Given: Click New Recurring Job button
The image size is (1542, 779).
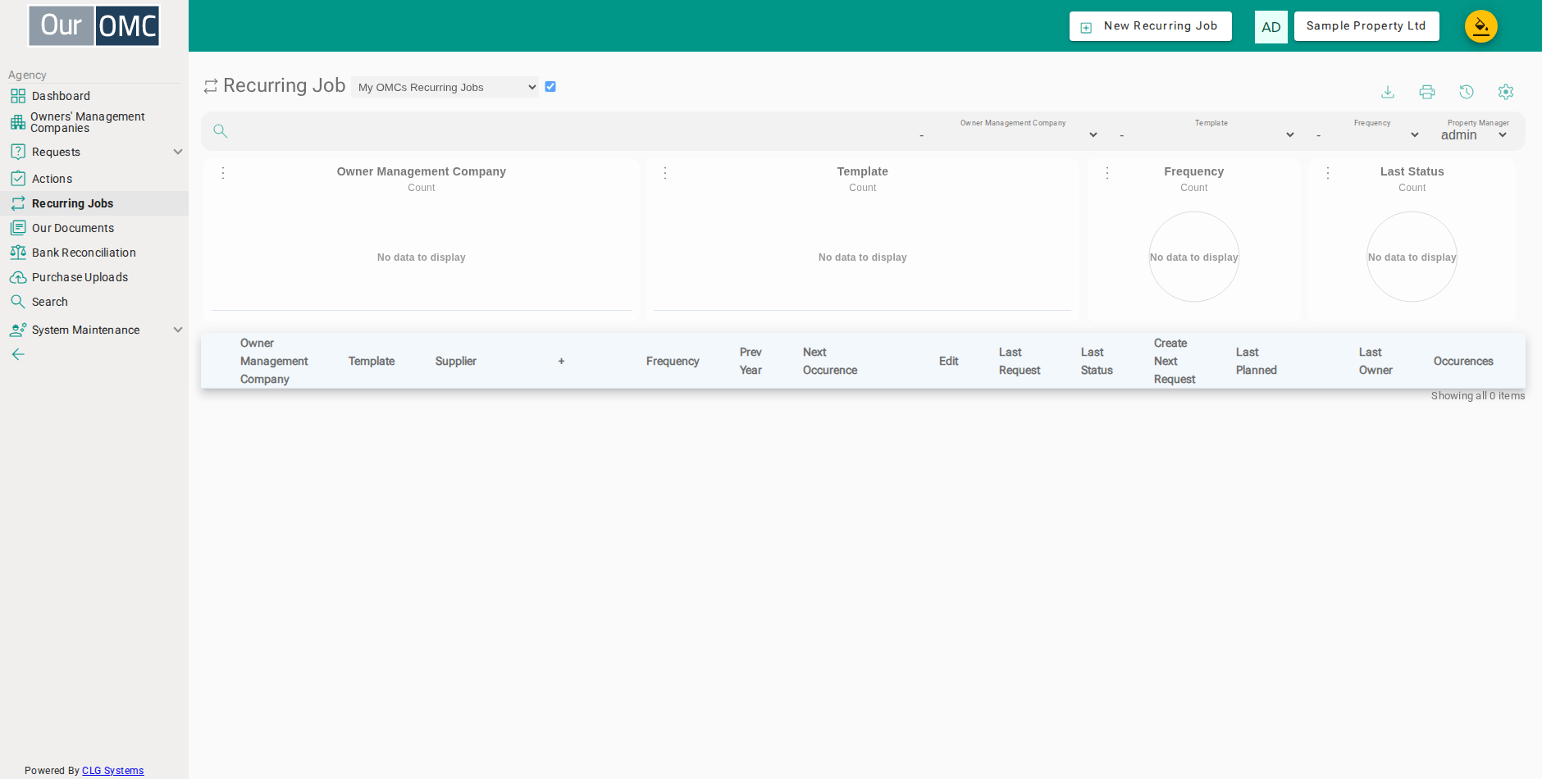Looking at the screenshot, I should 1151,26.
